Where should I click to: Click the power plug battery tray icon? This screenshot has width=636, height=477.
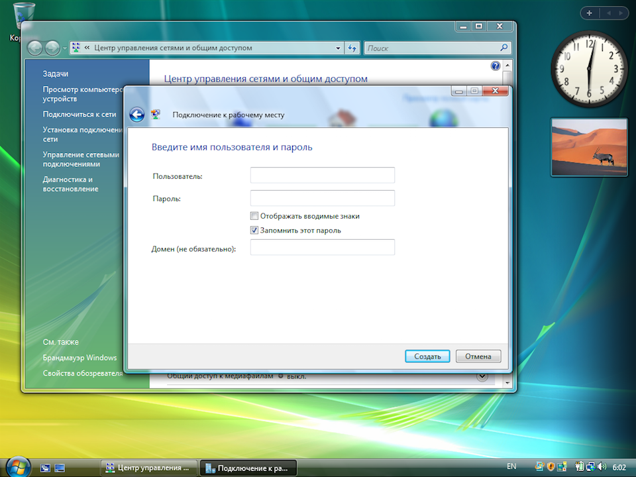579,467
